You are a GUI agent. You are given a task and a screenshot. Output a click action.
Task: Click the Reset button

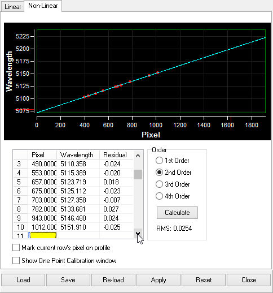(x=204, y=280)
